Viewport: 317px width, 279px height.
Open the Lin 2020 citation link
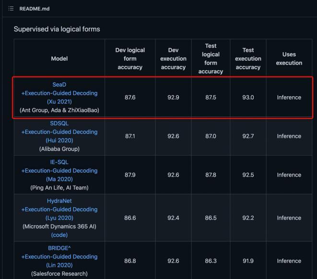(59, 266)
